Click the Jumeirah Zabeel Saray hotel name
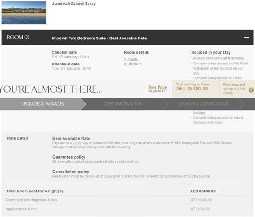The image size is (255, 217). (x=74, y=4)
